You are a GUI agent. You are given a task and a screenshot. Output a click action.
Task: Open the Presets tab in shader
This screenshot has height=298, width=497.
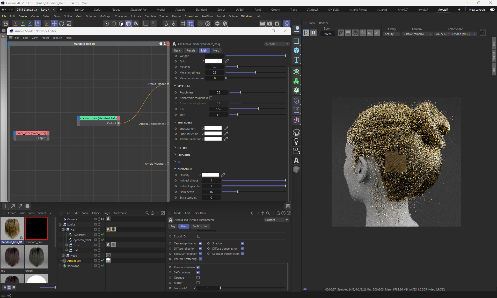[191, 50]
